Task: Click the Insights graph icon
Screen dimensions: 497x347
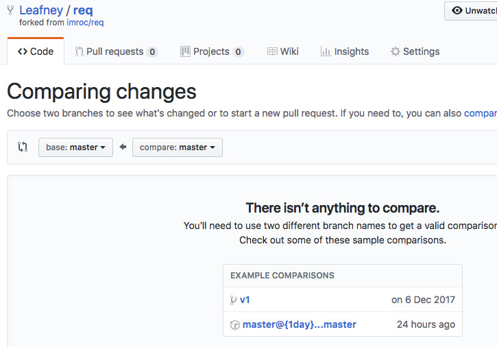Action: point(326,51)
